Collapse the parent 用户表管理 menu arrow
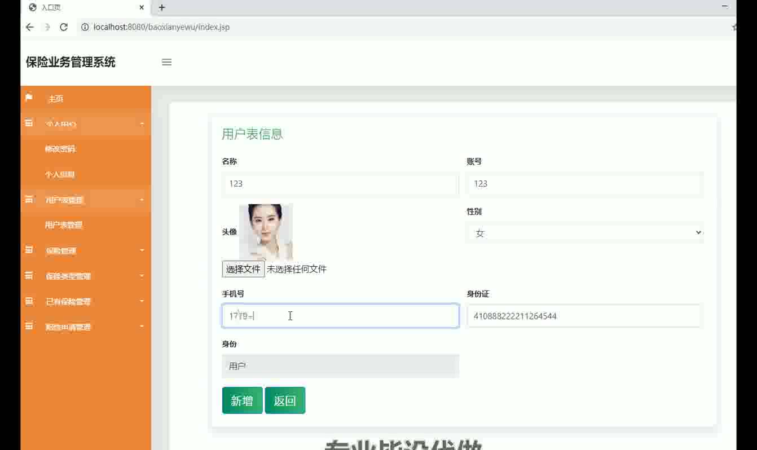 point(142,200)
